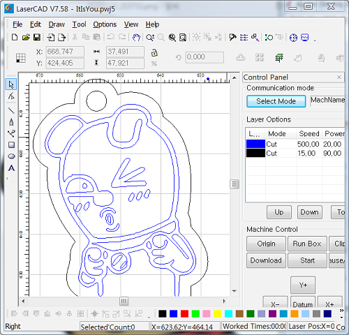This screenshot has height=335, width=349.
Task: Click the Y+ jog button
Action: point(303,285)
